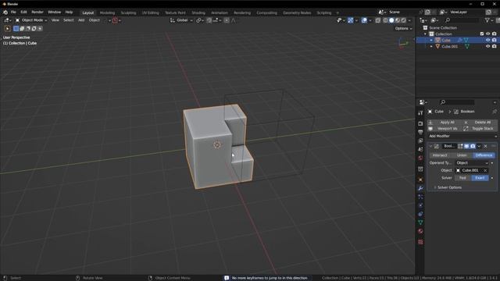Collapse the Boolean modifier panel
This screenshot has height=281, width=500.
pos(430,146)
